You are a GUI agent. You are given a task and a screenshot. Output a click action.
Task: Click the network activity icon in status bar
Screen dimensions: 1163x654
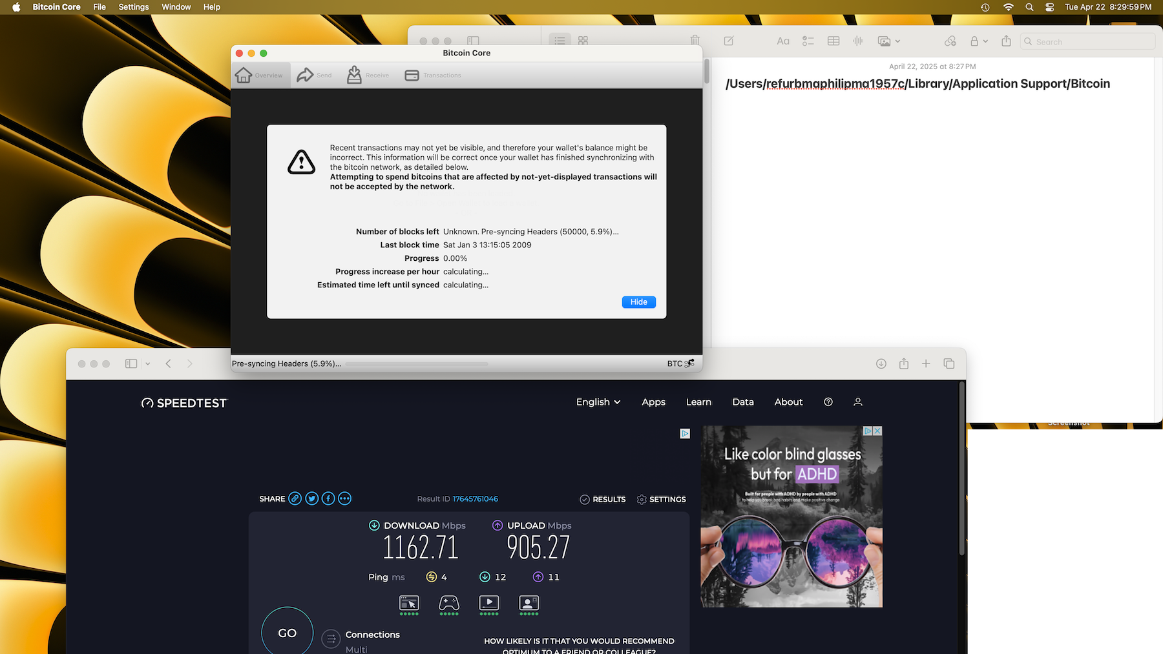click(689, 363)
